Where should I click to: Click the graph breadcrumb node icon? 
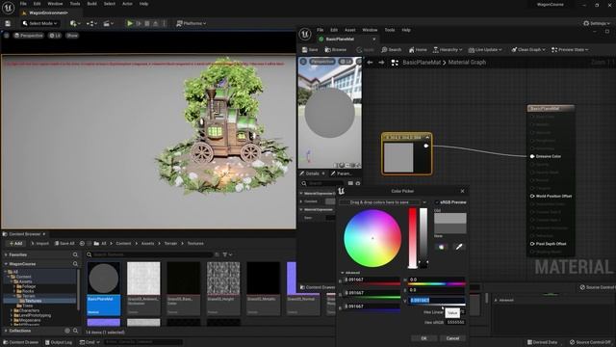pos(395,63)
